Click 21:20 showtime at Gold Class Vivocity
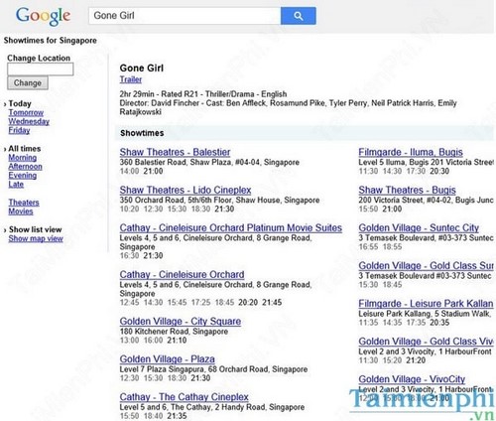 pos(416,360)
